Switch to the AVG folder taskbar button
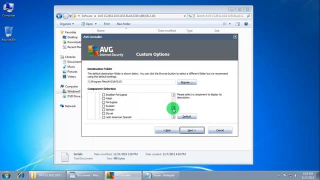Image resolution: width=320 pixels, height=180 pixels. 47,175
